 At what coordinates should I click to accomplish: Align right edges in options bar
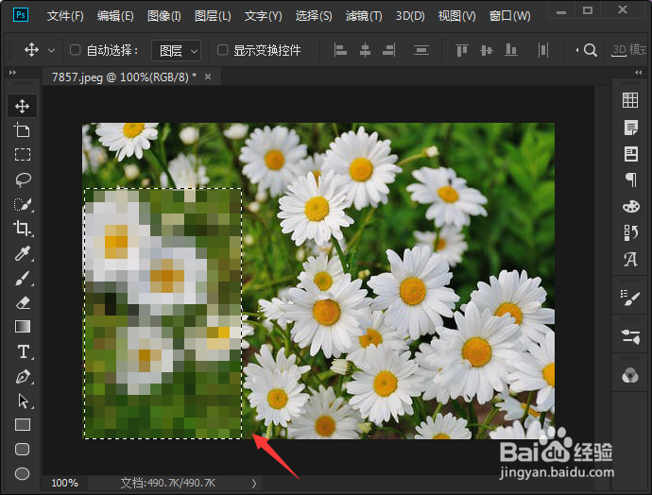pyautogui.click(x=389, y=50)
